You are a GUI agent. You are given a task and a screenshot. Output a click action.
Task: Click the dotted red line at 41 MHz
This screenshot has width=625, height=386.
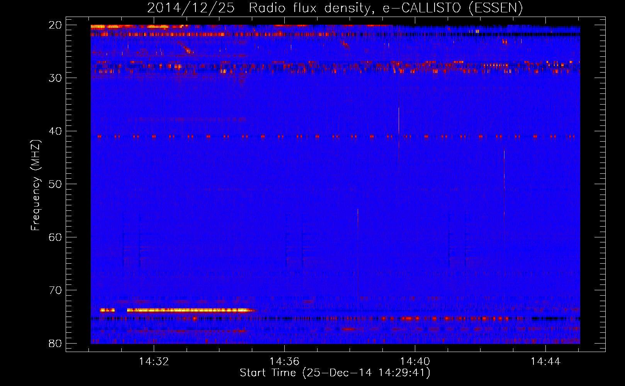point(336,136)
